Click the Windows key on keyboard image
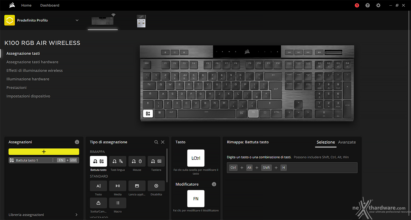411x220 pixels. point(160,114)
